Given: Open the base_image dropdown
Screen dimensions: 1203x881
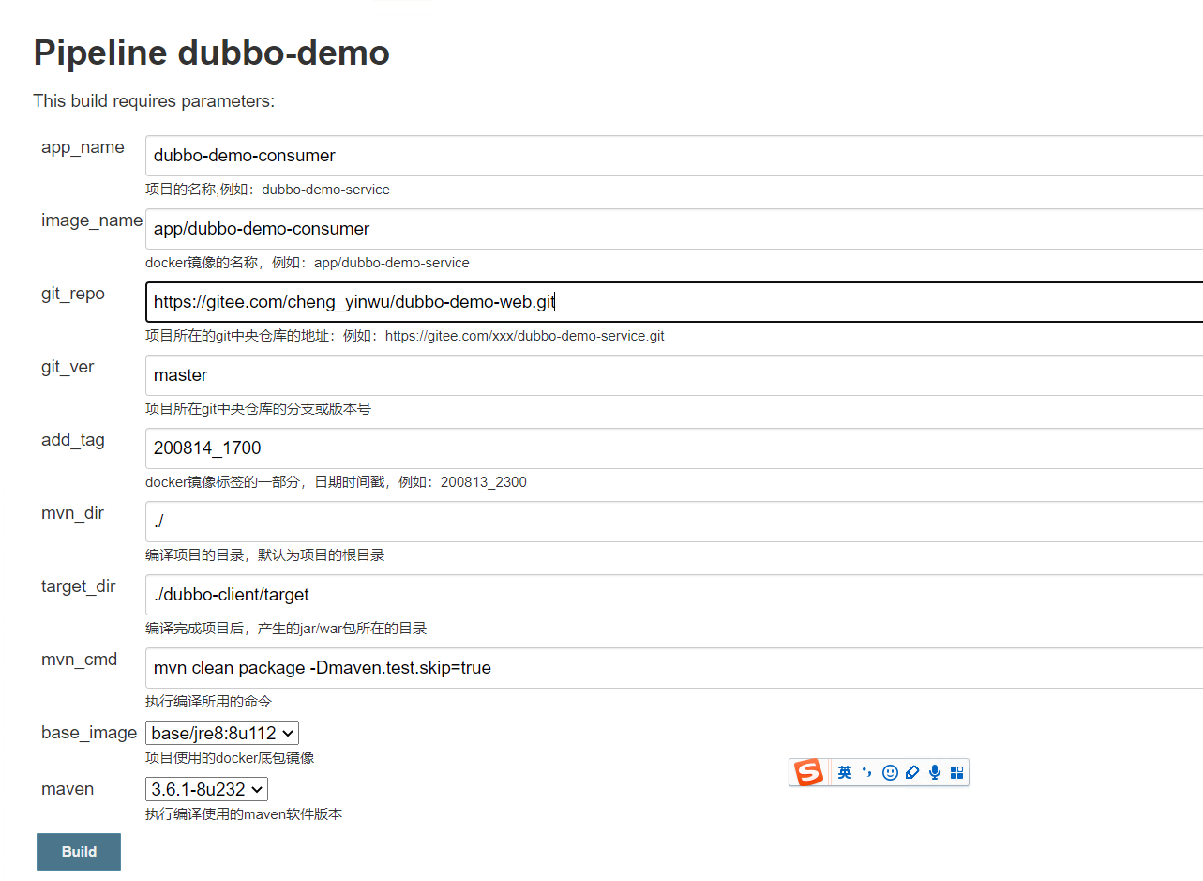Looking at the screenshot, I should (222, 733).
